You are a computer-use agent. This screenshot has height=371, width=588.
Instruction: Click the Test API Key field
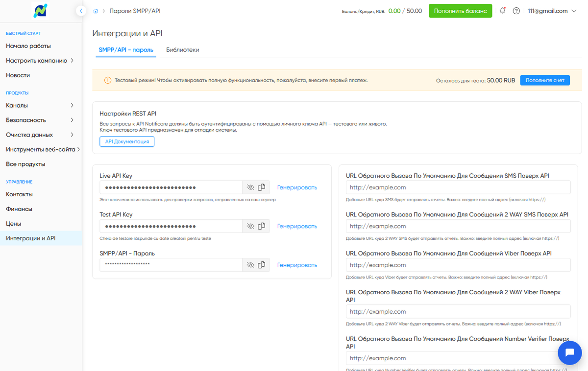click(171, 226)
